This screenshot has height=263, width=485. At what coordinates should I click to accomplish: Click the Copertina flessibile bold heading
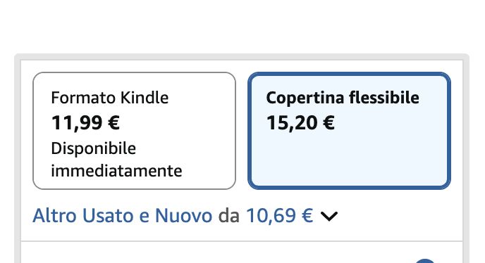[343, 98]
